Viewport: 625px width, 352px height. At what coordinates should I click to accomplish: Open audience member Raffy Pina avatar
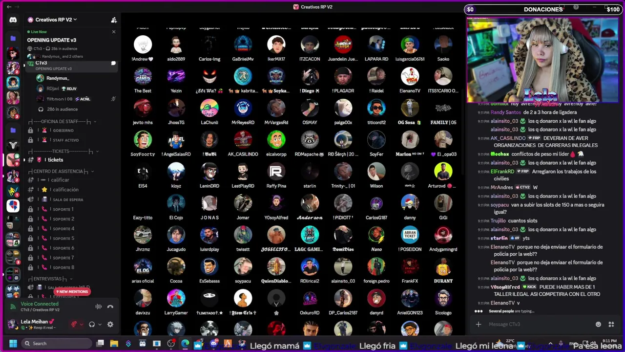(x=276, y=172)
